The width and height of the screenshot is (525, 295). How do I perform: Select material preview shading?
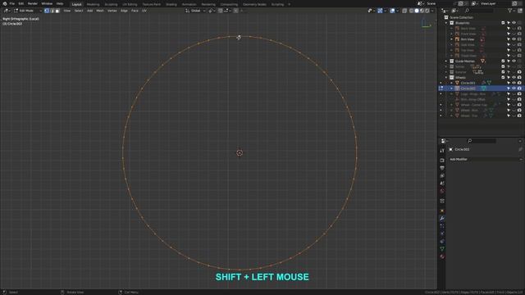[422, 11]
